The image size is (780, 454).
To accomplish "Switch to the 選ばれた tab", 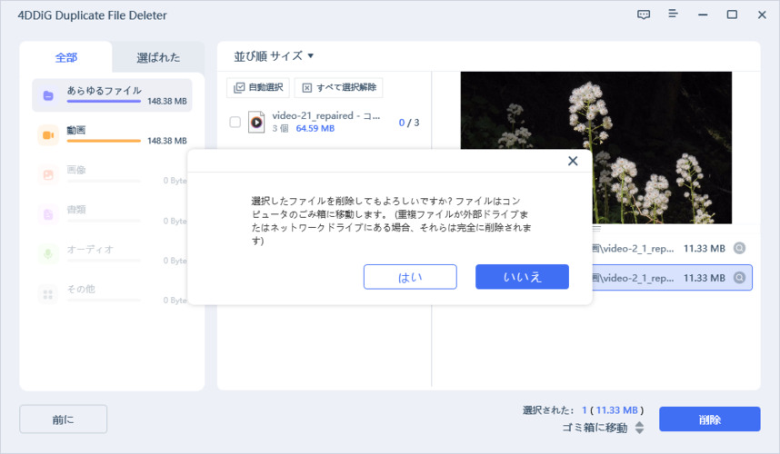I will click(x=158, y=57).
